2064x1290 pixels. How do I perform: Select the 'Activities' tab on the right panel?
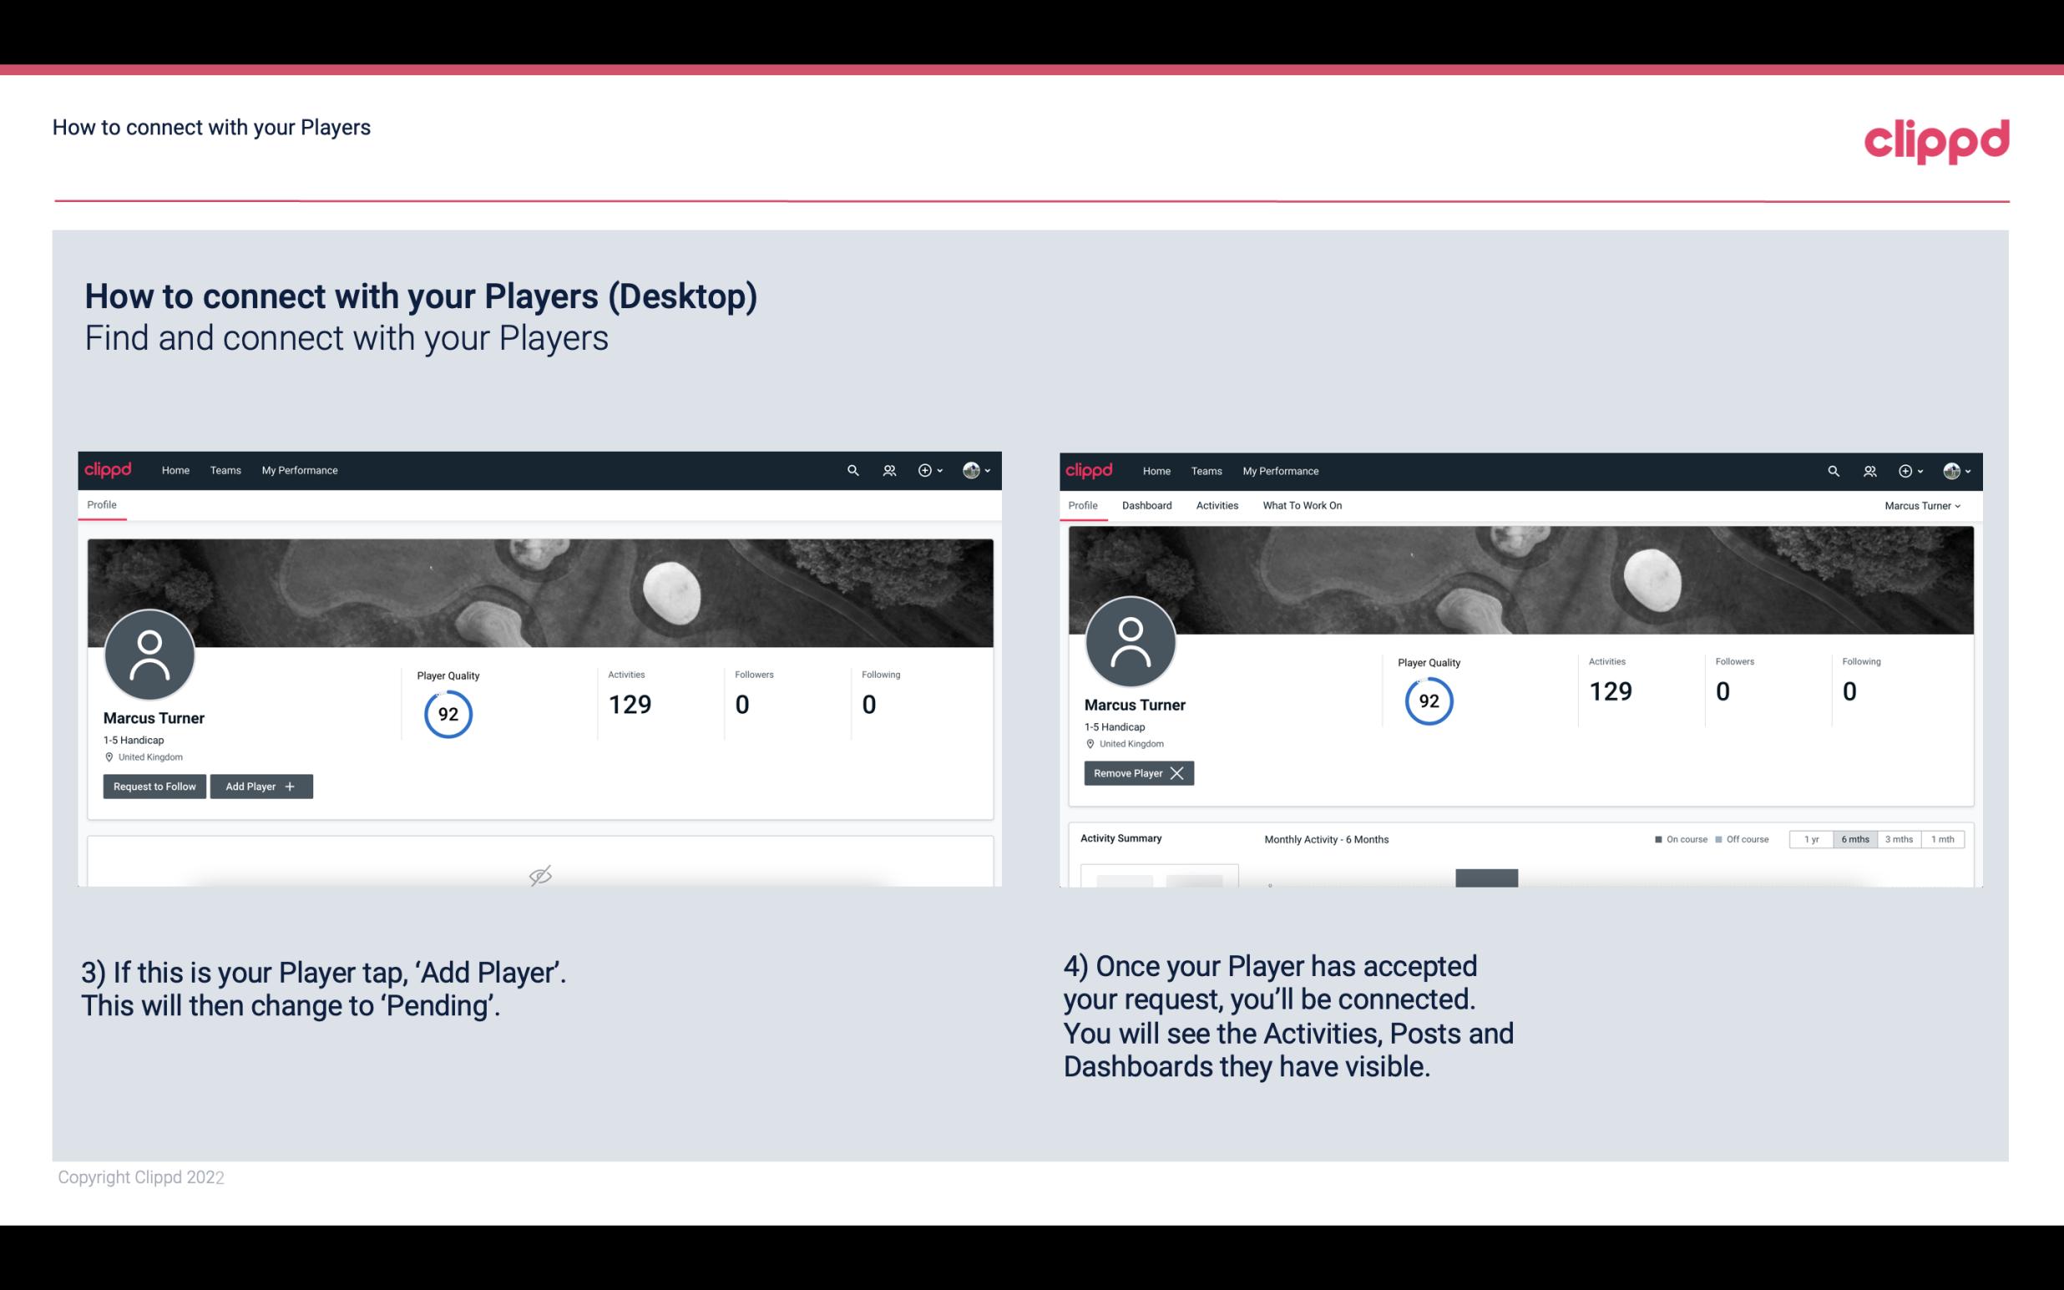[x=1217, y=505]
